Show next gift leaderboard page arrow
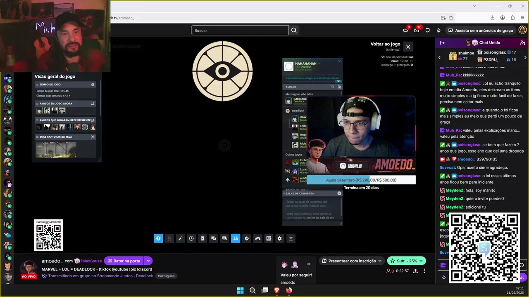Viewport: 529px width, 297px height. pyautogui.click(x=525, y=57)
